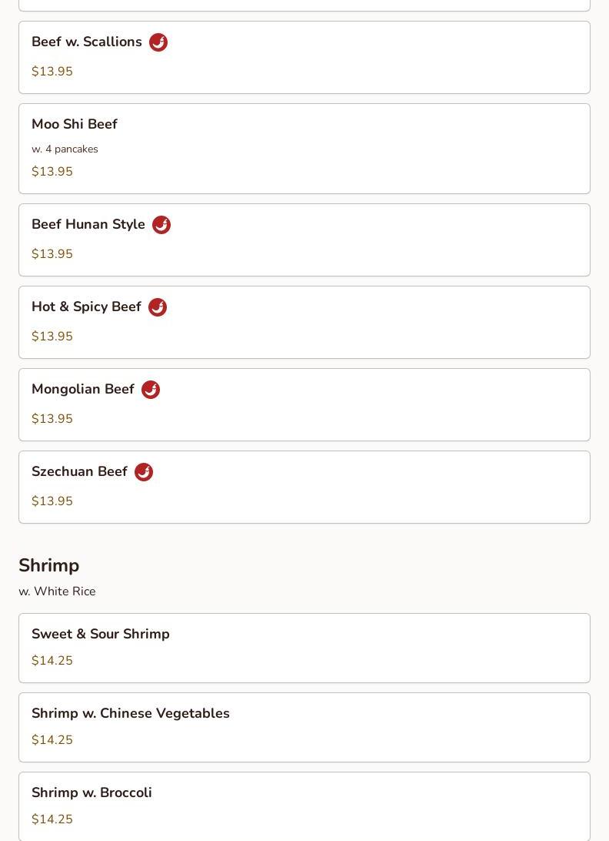Select Mongolian Beef dish title
This screenshot has width=609, height=841.
click(x=83, y=389)
